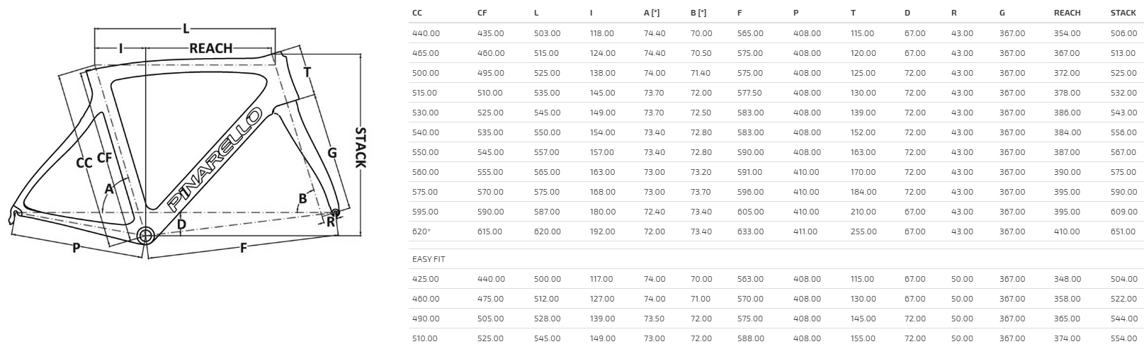Select the CC column header in table

[418, 13]
